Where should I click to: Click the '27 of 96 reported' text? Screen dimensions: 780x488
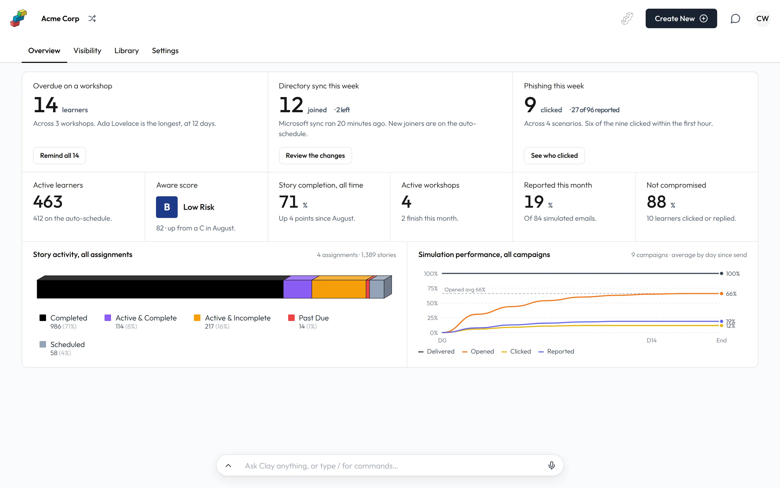[x=595, y=110]
